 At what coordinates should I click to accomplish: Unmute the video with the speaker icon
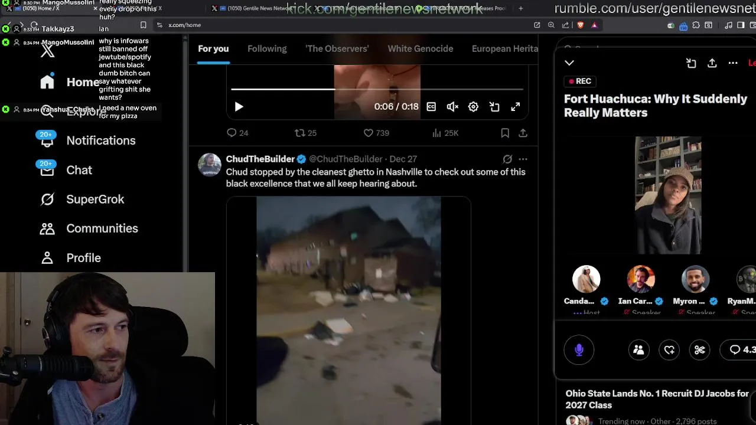pyautogui.click(x=452, y=107)
